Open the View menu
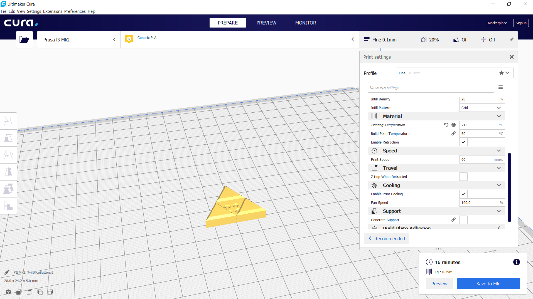 coord(21,11)
